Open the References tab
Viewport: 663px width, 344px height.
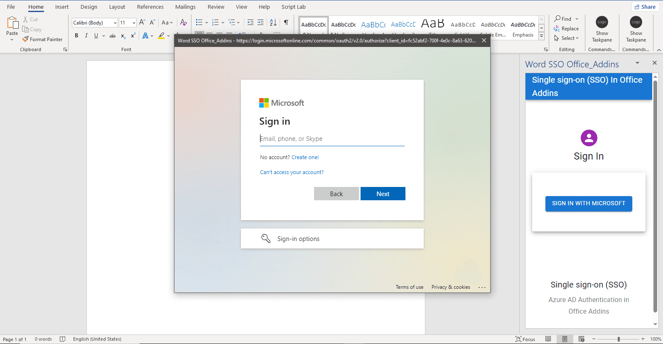pyautogui.click(x=150, y=7)
